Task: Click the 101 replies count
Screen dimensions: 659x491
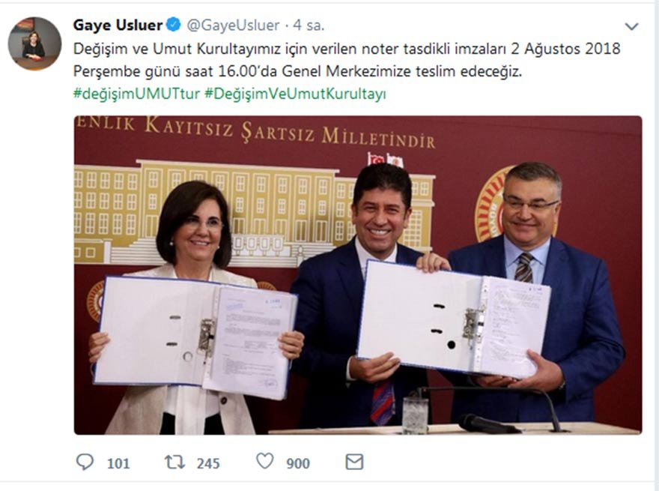Action: point(118,463)
